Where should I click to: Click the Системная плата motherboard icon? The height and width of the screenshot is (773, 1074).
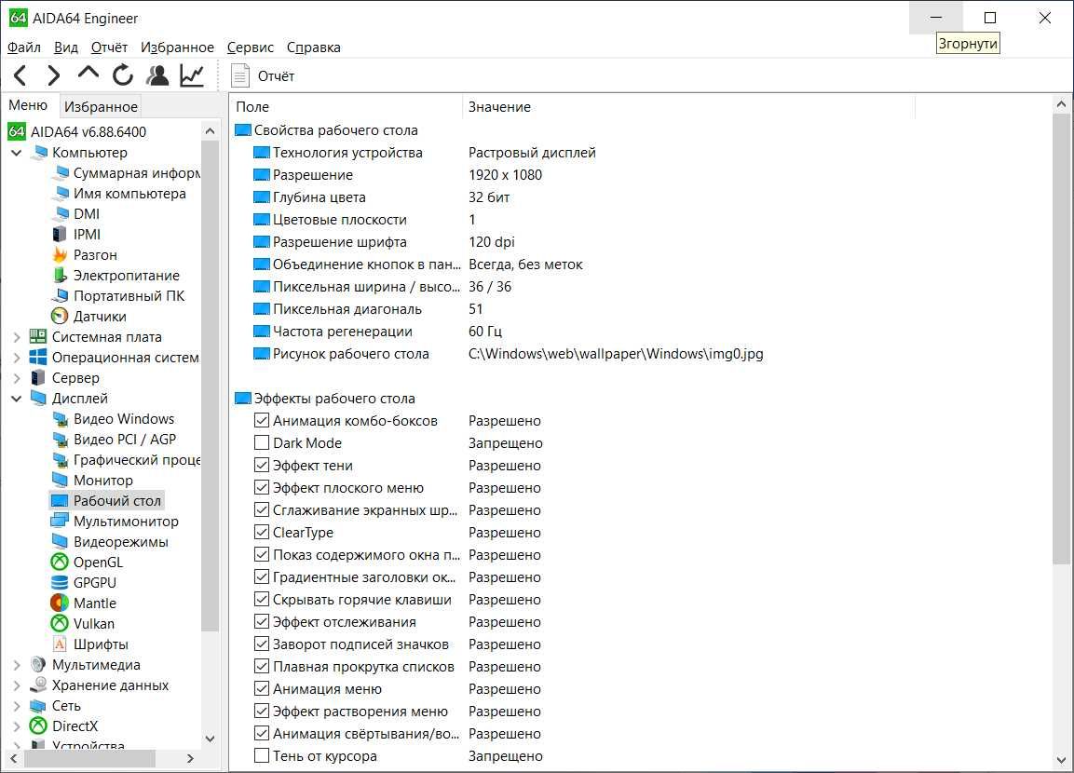(x=38, y=337)
